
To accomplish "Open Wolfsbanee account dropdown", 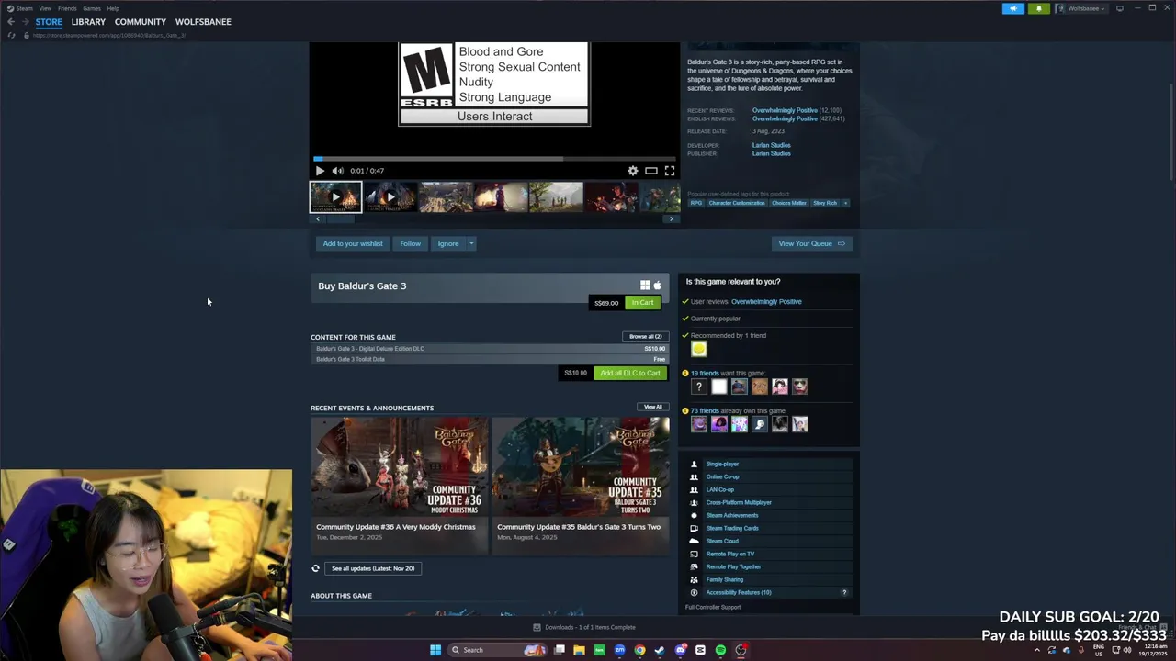I will click(1083, 8).
